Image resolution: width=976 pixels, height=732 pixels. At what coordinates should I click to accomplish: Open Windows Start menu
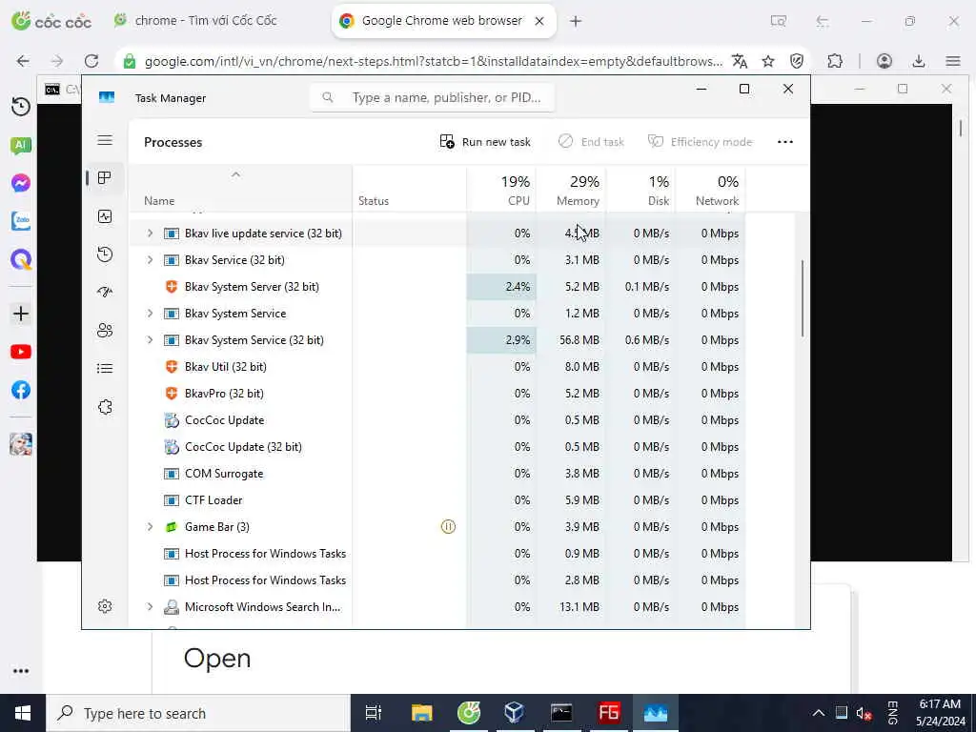23,713
